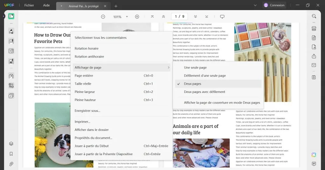The image size is (325, 170).
Task: Choose the checked Deux pages option
Action: coord(218,84)
